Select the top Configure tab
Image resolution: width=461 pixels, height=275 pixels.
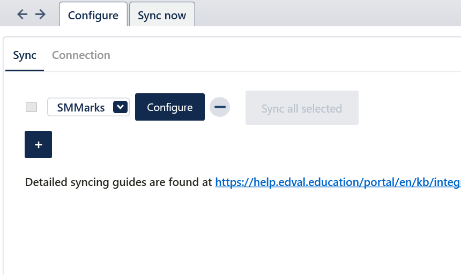coord(93,15)
